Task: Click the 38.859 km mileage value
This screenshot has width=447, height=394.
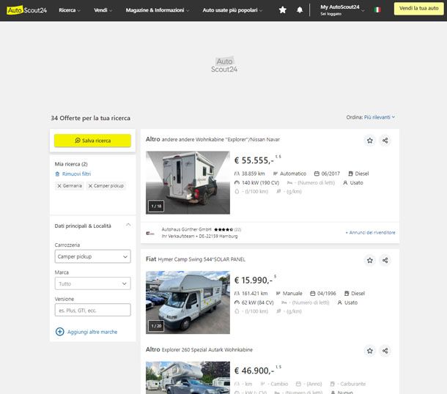Action: (x=253, y=174)
